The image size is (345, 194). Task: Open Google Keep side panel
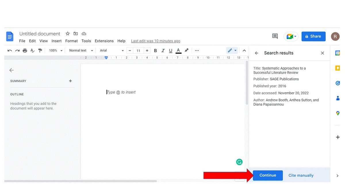[x=338, y=68]
